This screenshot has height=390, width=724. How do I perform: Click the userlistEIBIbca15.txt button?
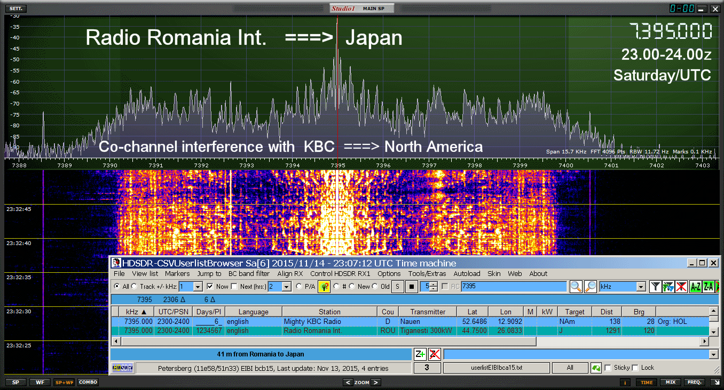tap(496, 368)
